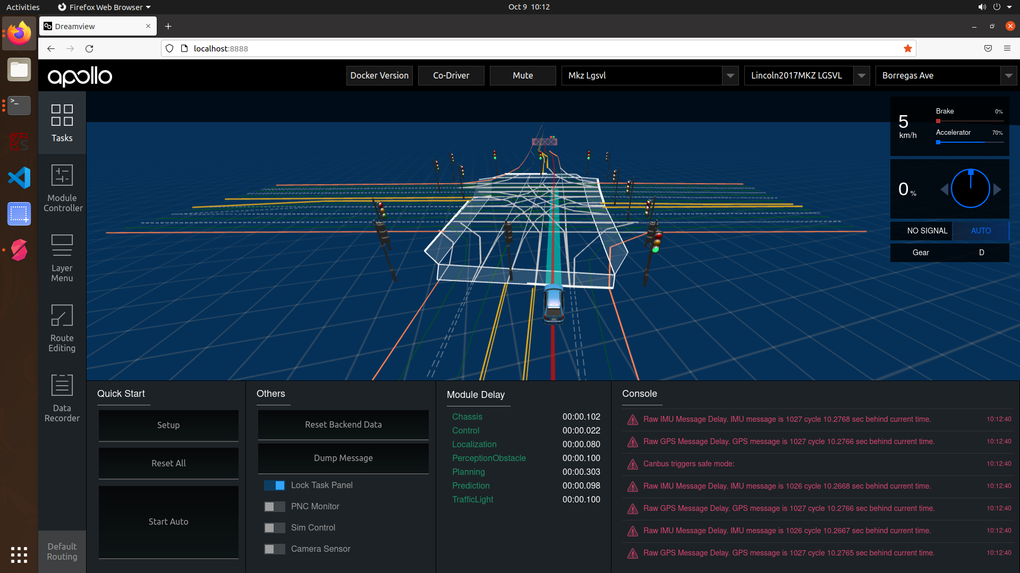Open the Layer Menu panel
The width and height of the screenshot is (1020, 573).
coord(62,258)
